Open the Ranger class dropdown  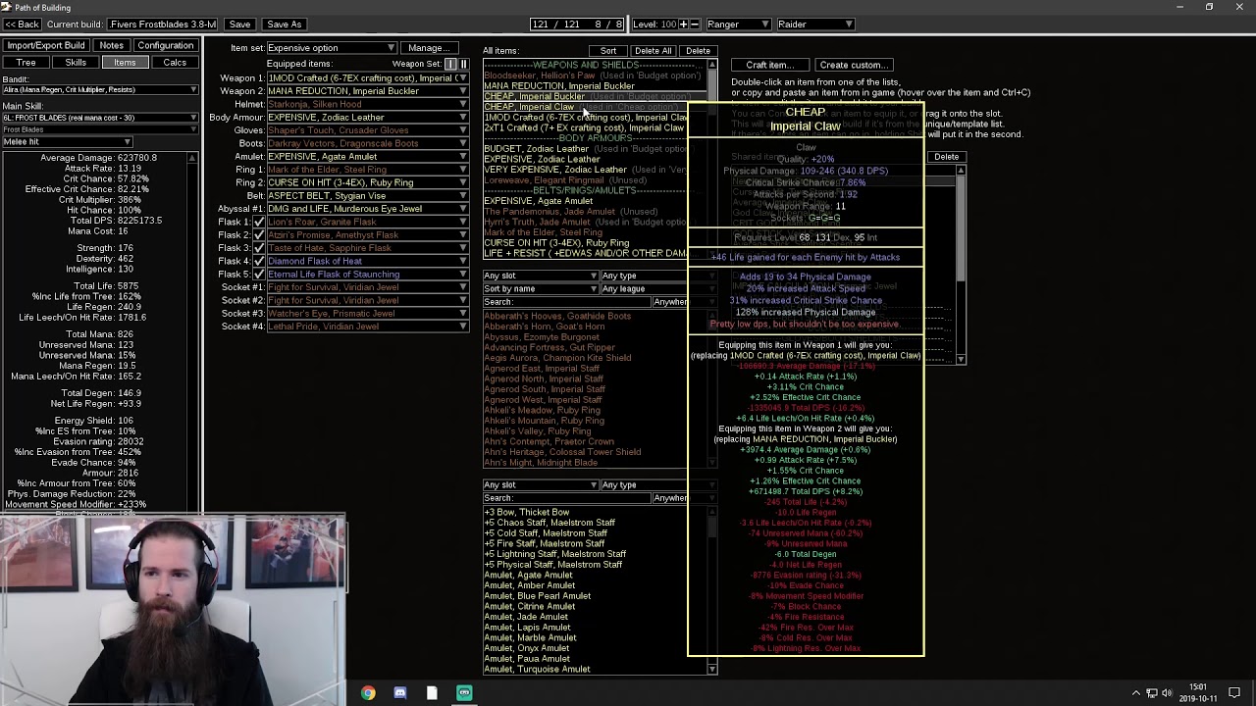pyautogui.click(x=738, y=24)
